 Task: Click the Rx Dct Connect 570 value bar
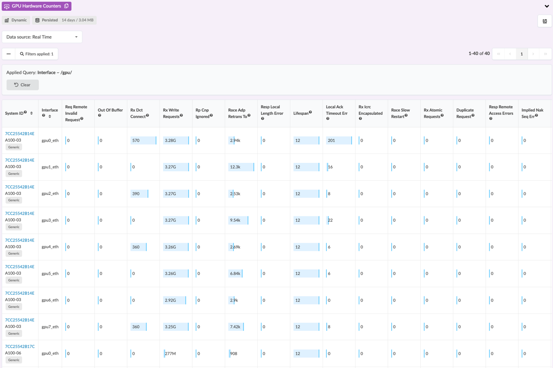143,141
